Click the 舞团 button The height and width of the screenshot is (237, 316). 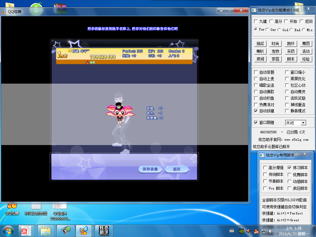[306, 44]
